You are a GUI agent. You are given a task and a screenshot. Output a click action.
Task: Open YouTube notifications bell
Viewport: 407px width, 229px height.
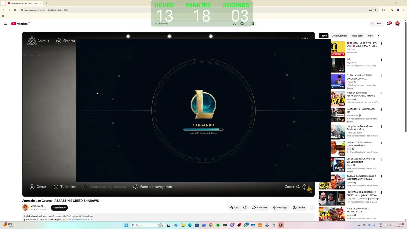coord(389,24)
